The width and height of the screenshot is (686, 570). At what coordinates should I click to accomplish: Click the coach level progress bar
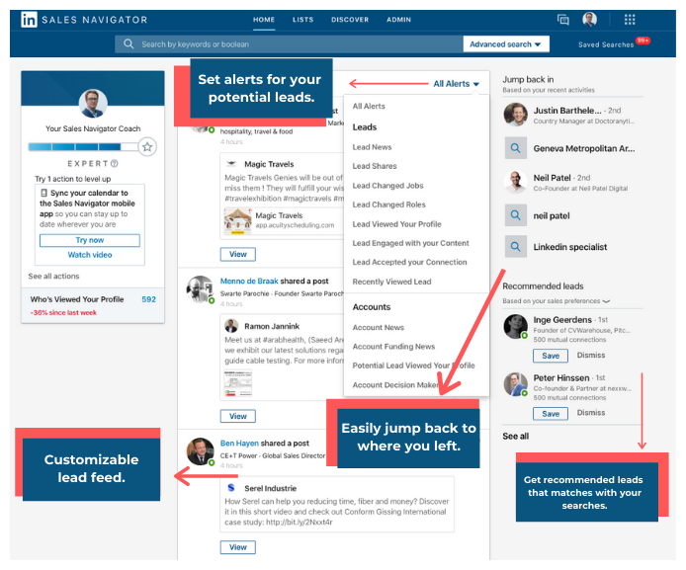[83, 147]
